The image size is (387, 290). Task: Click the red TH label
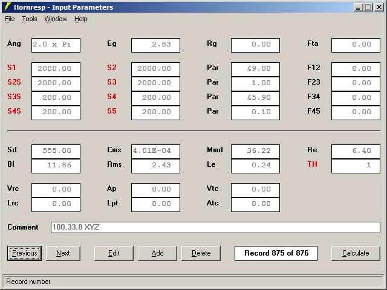click(312, 165)
